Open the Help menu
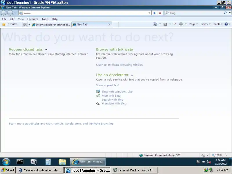 pos(55,19)
